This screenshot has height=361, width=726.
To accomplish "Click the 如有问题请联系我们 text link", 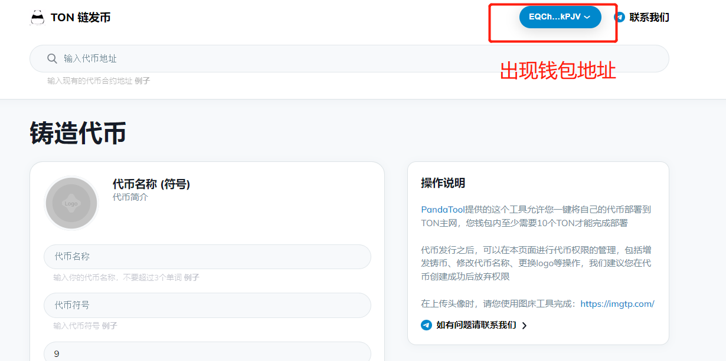I will point(476,325).
